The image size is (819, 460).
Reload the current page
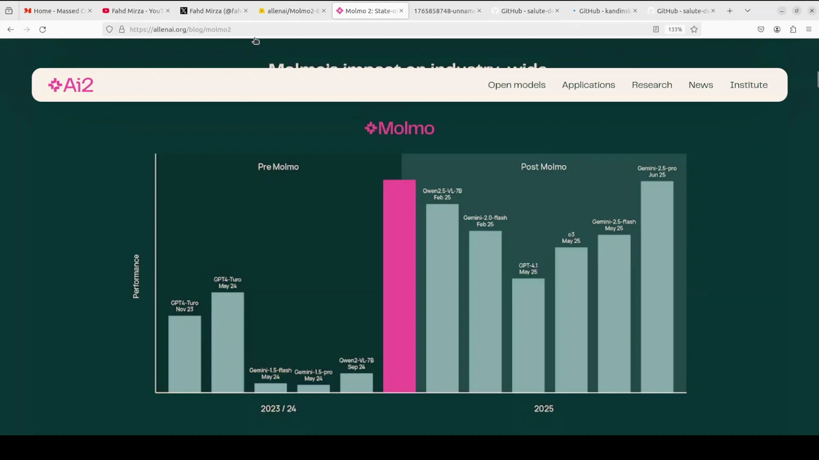tap(43, 29)
